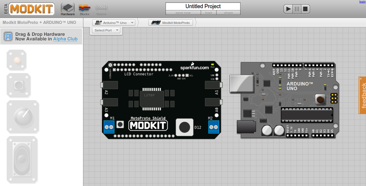Select the LED component in the sidebar
This screenshot has height=186, width=366.
coord(16,60)
